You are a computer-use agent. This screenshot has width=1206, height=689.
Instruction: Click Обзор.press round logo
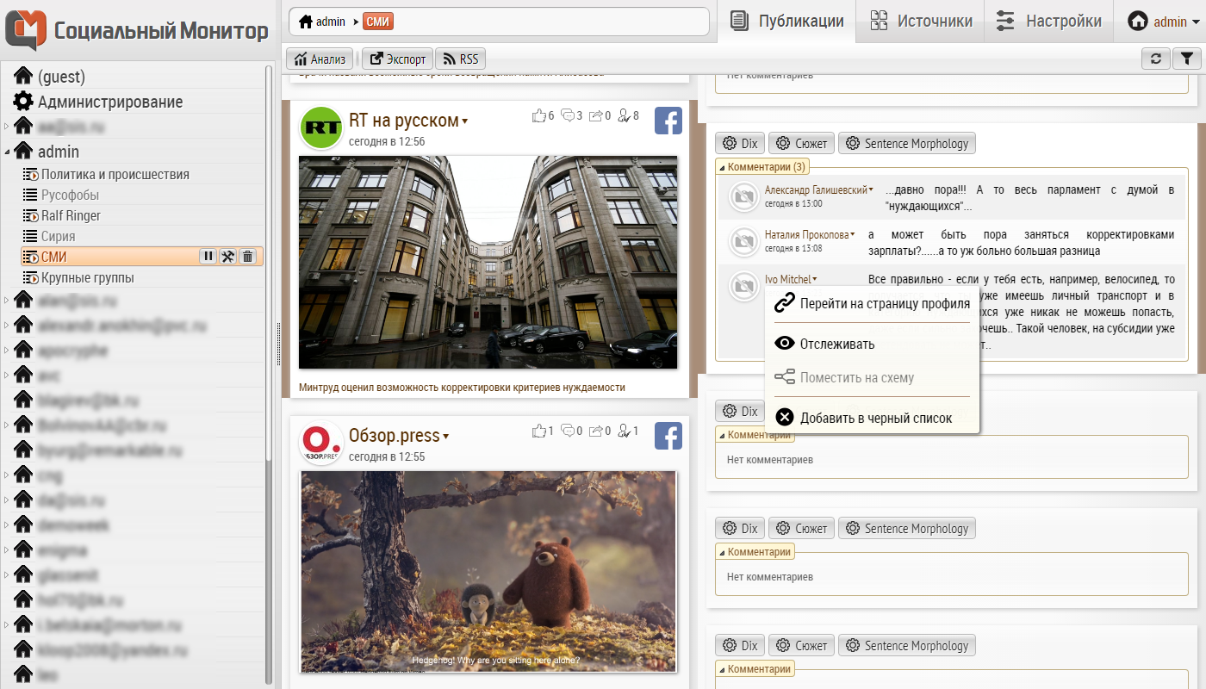coord(321,444)
